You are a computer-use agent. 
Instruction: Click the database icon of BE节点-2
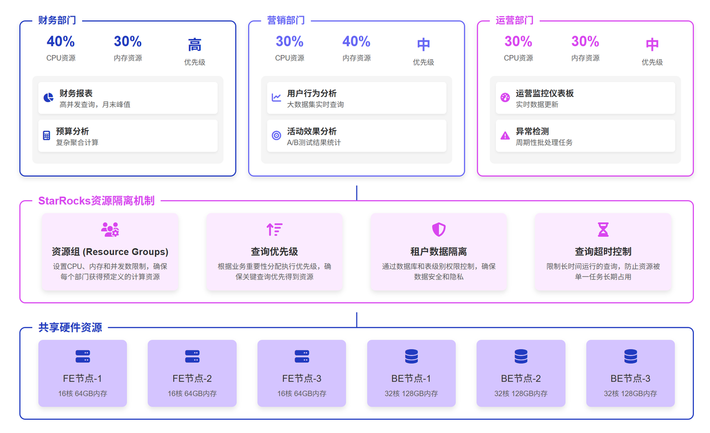(521, 356)
